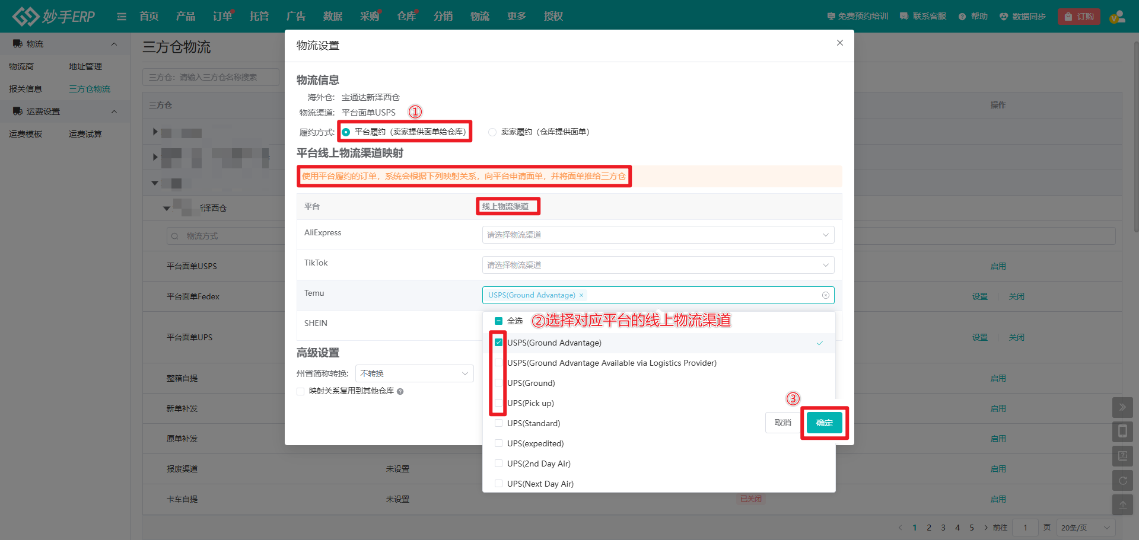The height and width of the screenshot is (540, 1139).
Task: Click the refresh floating sidebar icon
Action: [x=1122, y=481]
